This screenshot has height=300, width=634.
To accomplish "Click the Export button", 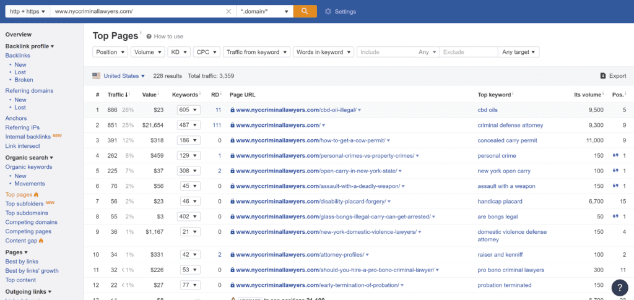I will pyautogui.click(x=614, y=76).
